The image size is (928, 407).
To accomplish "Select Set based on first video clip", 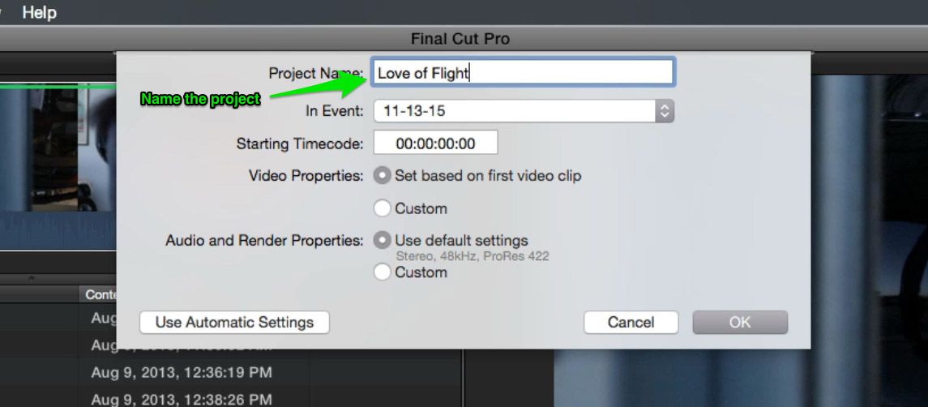I will (383, 176).
